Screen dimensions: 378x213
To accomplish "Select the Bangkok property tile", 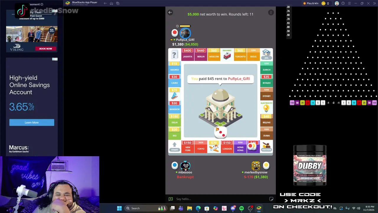I will pyautogui.click(x=175, y=107).
